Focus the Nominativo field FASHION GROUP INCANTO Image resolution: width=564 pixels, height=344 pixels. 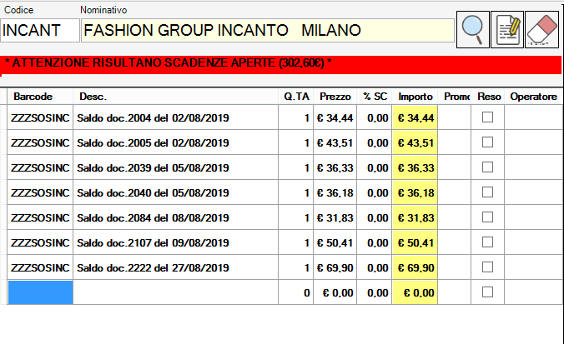tap(268, 31)
